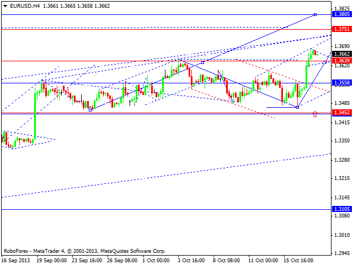This screenshot has height=265, width=353.
Task: Select the 1.3558 blue price label
Action: pyautogui.click(x=342, y=83)
